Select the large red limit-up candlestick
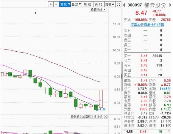 click(101, 98)
